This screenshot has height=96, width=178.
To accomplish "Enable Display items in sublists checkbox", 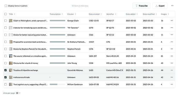I will [x=6, y=6].
